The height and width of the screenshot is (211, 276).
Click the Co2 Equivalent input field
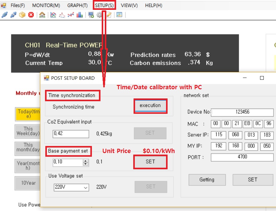point(71,134)
